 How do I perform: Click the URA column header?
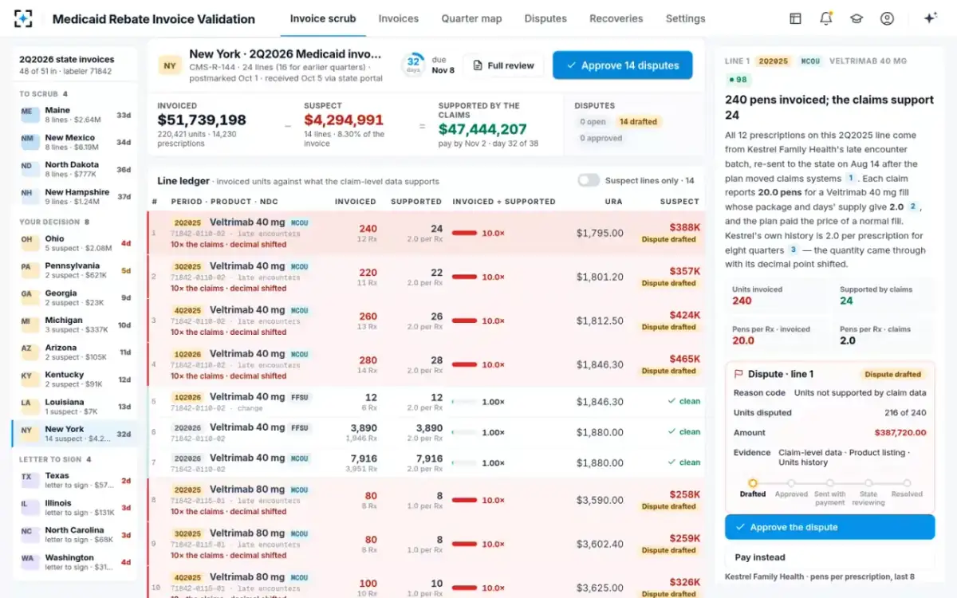pyautogui.click(x=613, y=202)
